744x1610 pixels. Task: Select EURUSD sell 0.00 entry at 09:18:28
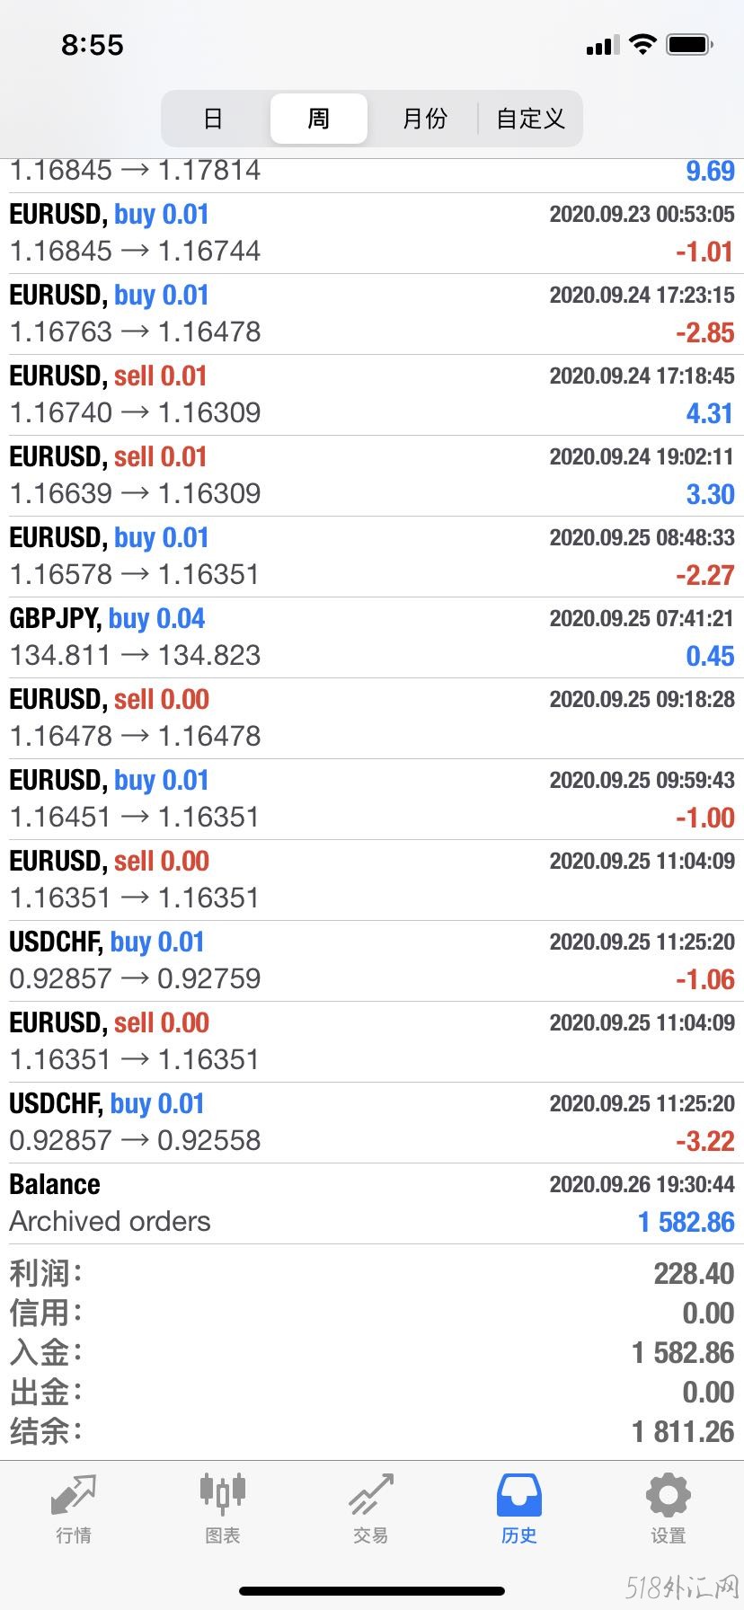[x=372, y=719]
